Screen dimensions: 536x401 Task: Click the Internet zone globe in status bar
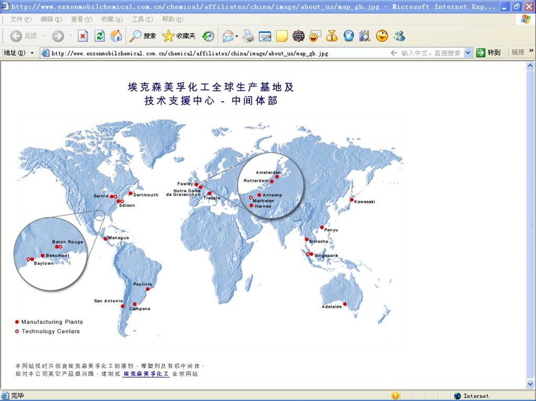[457, 396]
